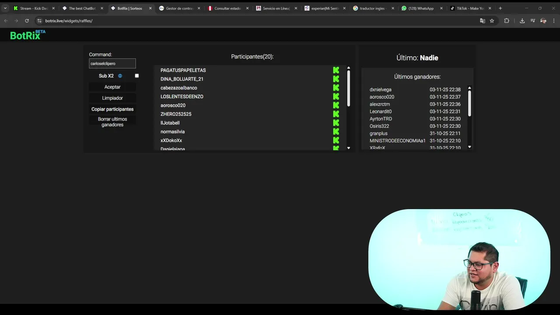This screenshot has width=560, height=315.
Task: Open the Chrome three-dot menu
Action: tap(554, 21)
